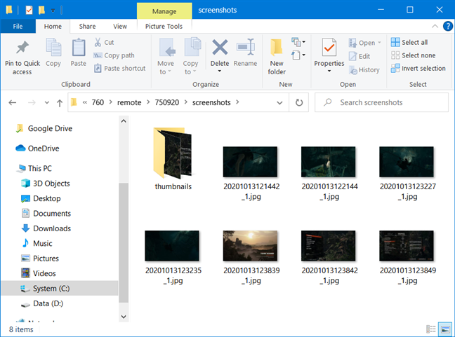
Task: Click the Paste clipboard icon
Action: click(x=79, y=47)
